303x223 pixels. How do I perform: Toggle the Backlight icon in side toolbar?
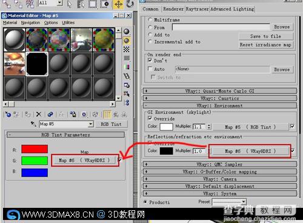127,41
